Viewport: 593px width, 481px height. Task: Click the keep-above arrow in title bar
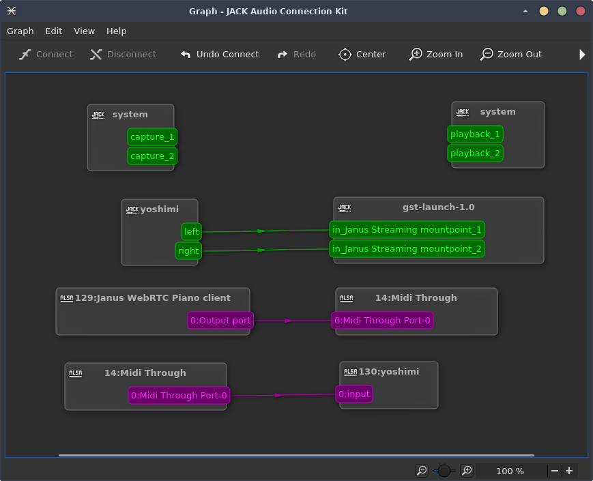tap(525, 12)
